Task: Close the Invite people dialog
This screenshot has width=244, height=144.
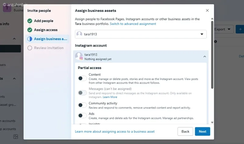Action: [x=207, y=10]
